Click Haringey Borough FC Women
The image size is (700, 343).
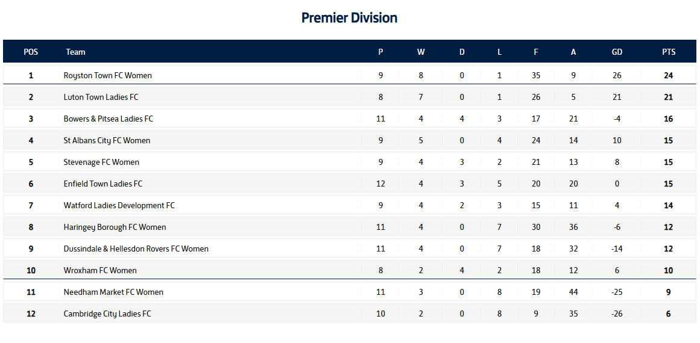pyautogui.click(x=115, y=227)
